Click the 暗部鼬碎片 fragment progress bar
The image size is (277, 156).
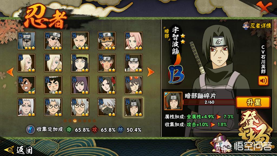[x=209, y=102]
